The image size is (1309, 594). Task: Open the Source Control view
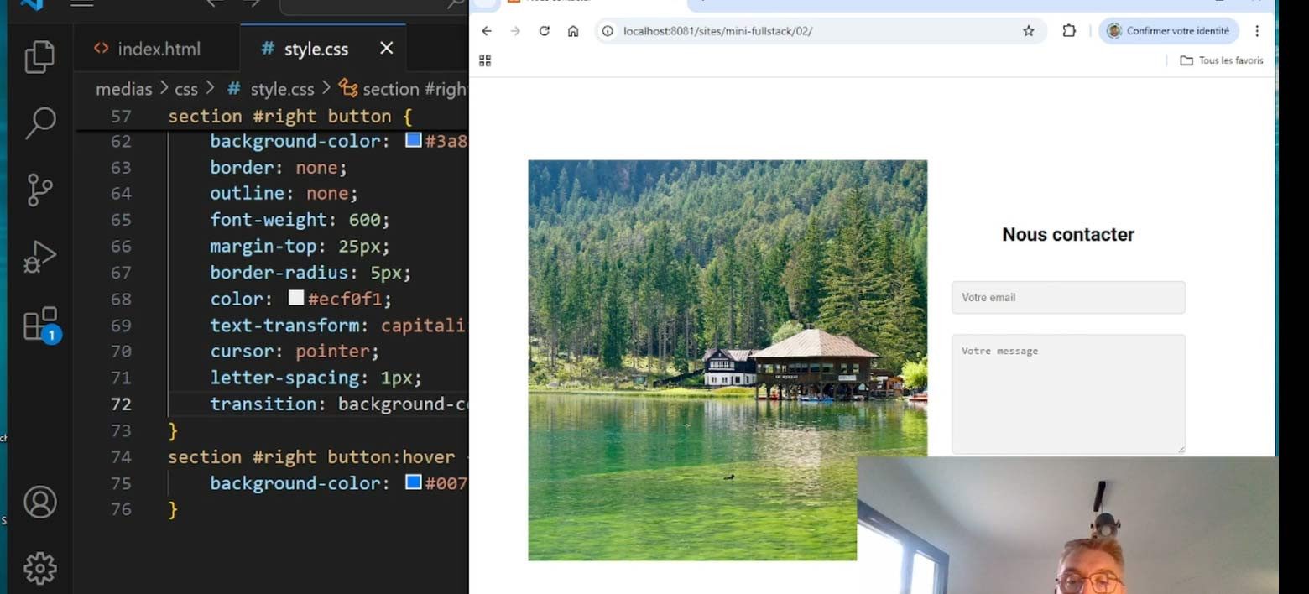(x=39, y=190)
